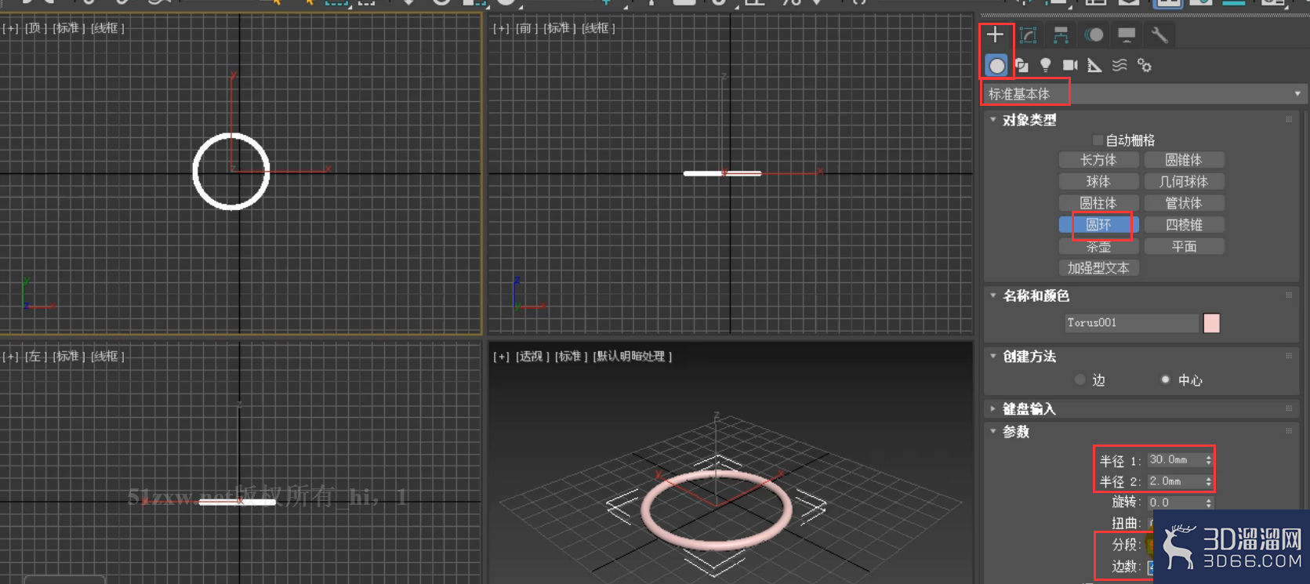Open the Create tab in command panel
The height and width of the screenshot is (584, 1310).
(995, 34)
